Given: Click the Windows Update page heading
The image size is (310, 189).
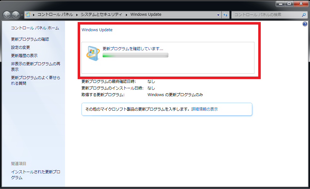Looking at the screenshot, I should [x=97, y=30].
